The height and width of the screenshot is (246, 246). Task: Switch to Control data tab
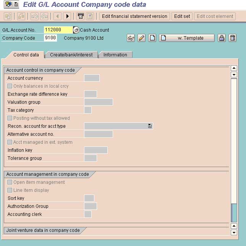pos(26,55)
